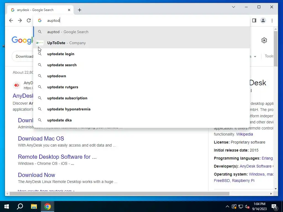Open the Windows operating system link
Viewport: 283px width, 212px height.
click(257, 174)
